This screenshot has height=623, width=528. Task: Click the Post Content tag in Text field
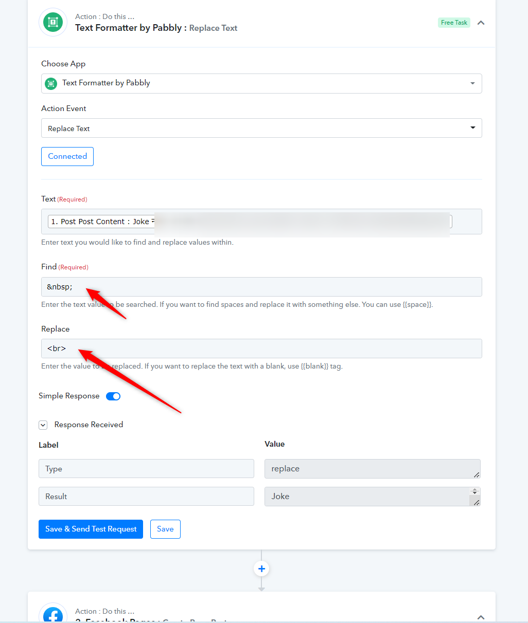(101, 222)
